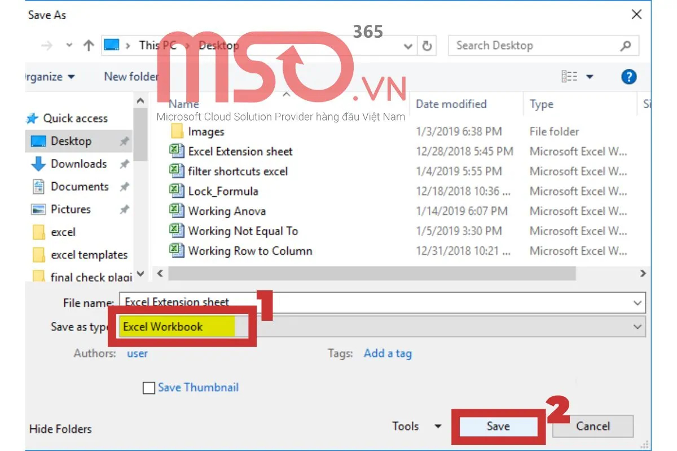Viewport: 677px width, 451px height.
Task: Click the search magnifier icon
Action: click(x=625, y=46)
